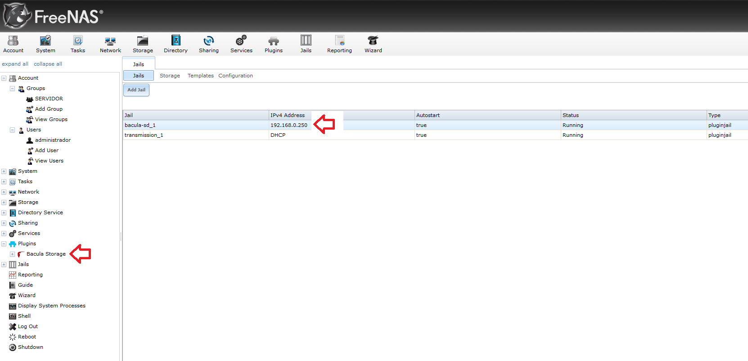Image resolution: width=748 pixels, height=361 pixels.
Task: Click the Bacula Storage plugin icon in tree
Action: [x=21, y=254]
